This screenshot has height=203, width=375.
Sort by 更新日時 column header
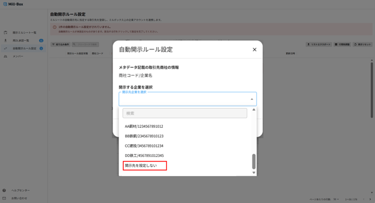click(x=290, y=53)
